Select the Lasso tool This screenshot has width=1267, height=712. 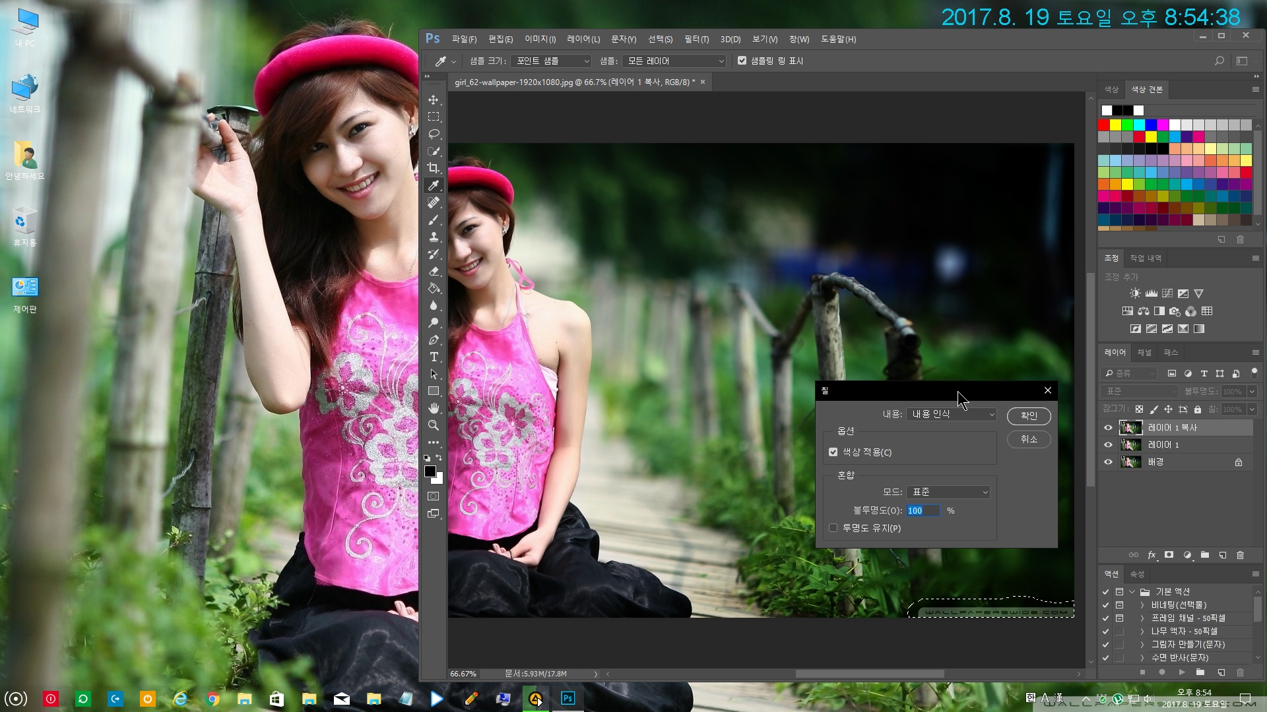[434, 134]
